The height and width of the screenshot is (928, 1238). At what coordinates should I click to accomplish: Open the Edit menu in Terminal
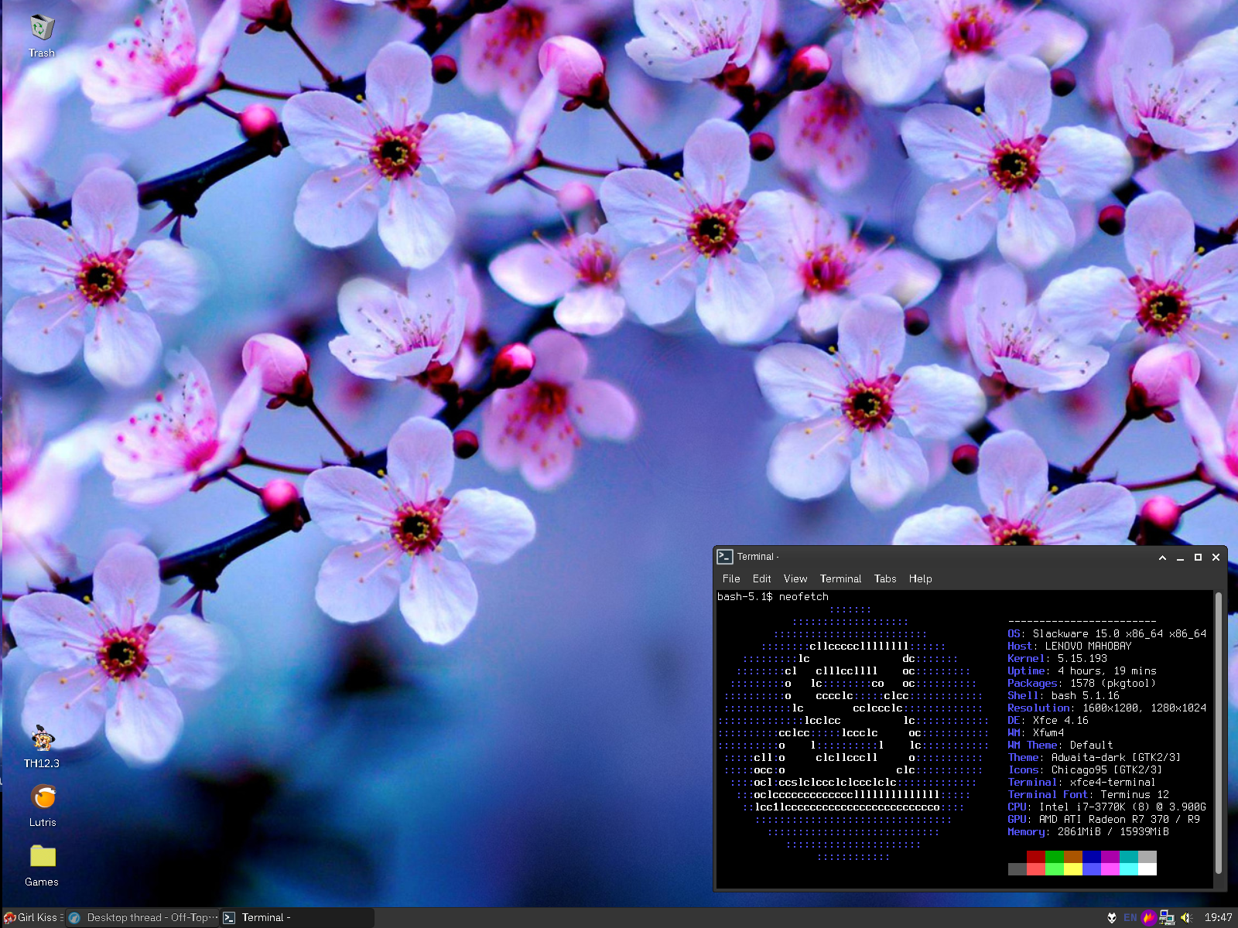(x=761, y=578)
